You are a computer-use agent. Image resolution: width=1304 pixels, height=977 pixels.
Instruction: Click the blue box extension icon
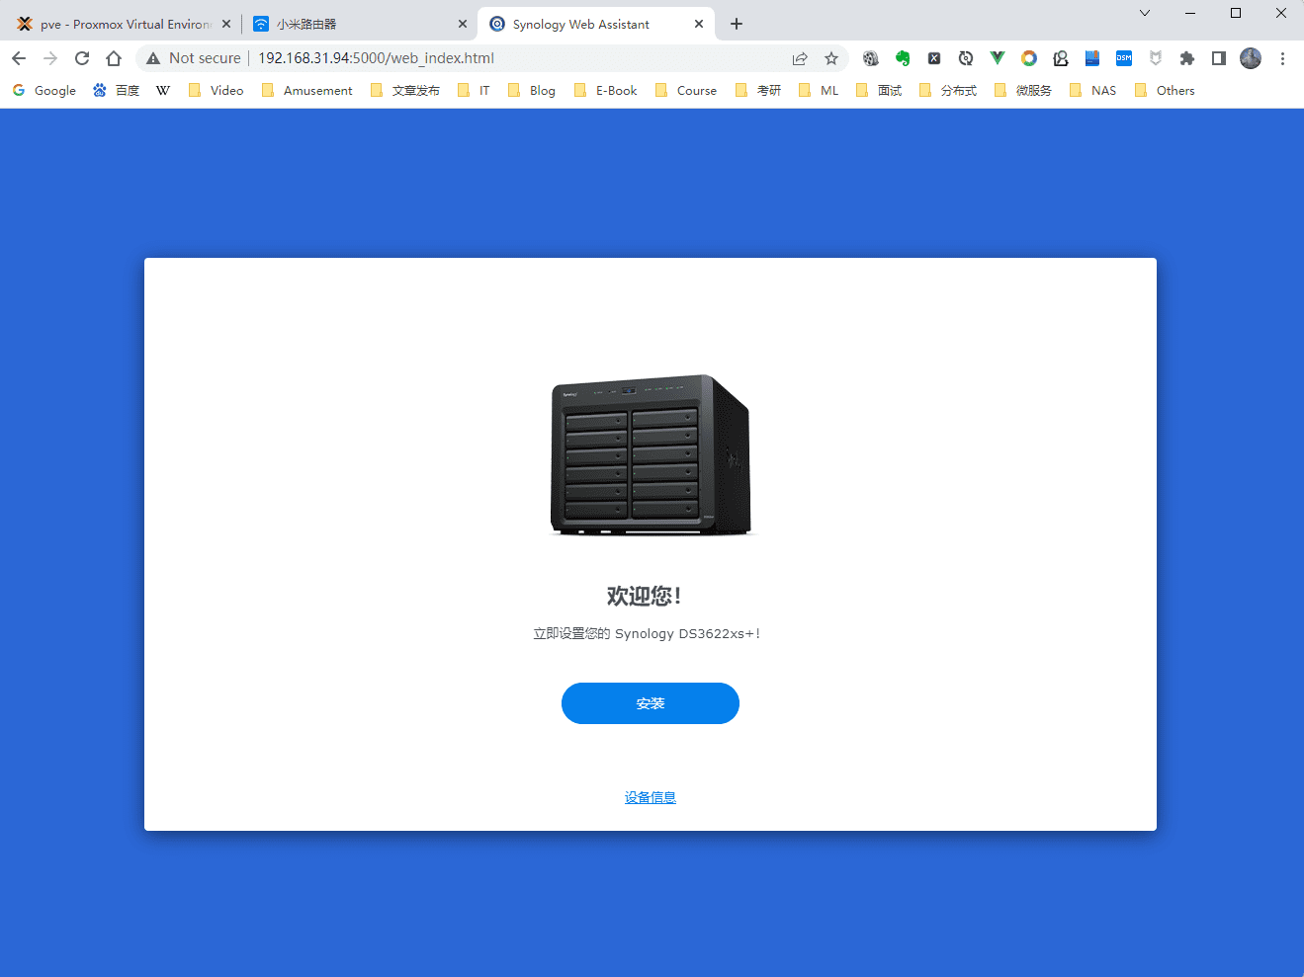(1092, 58)
